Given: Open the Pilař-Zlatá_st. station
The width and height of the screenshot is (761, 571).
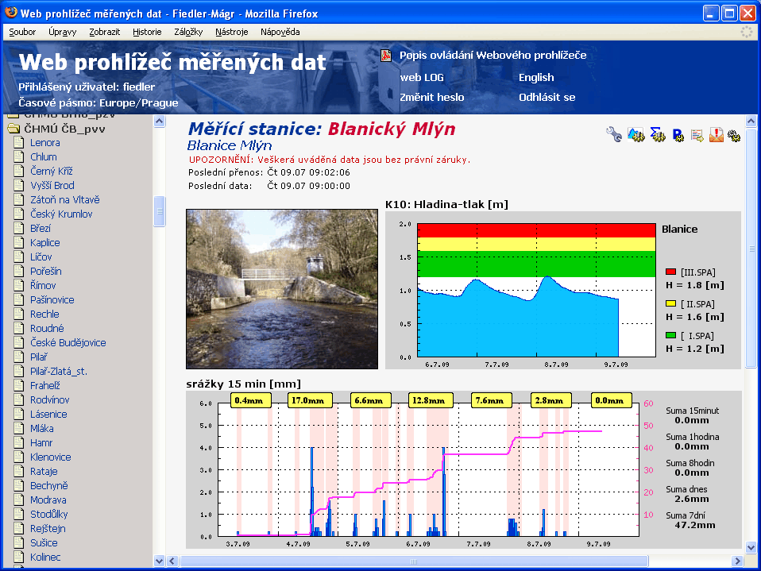Looking at the screenshot, I should tap(59, 372).
